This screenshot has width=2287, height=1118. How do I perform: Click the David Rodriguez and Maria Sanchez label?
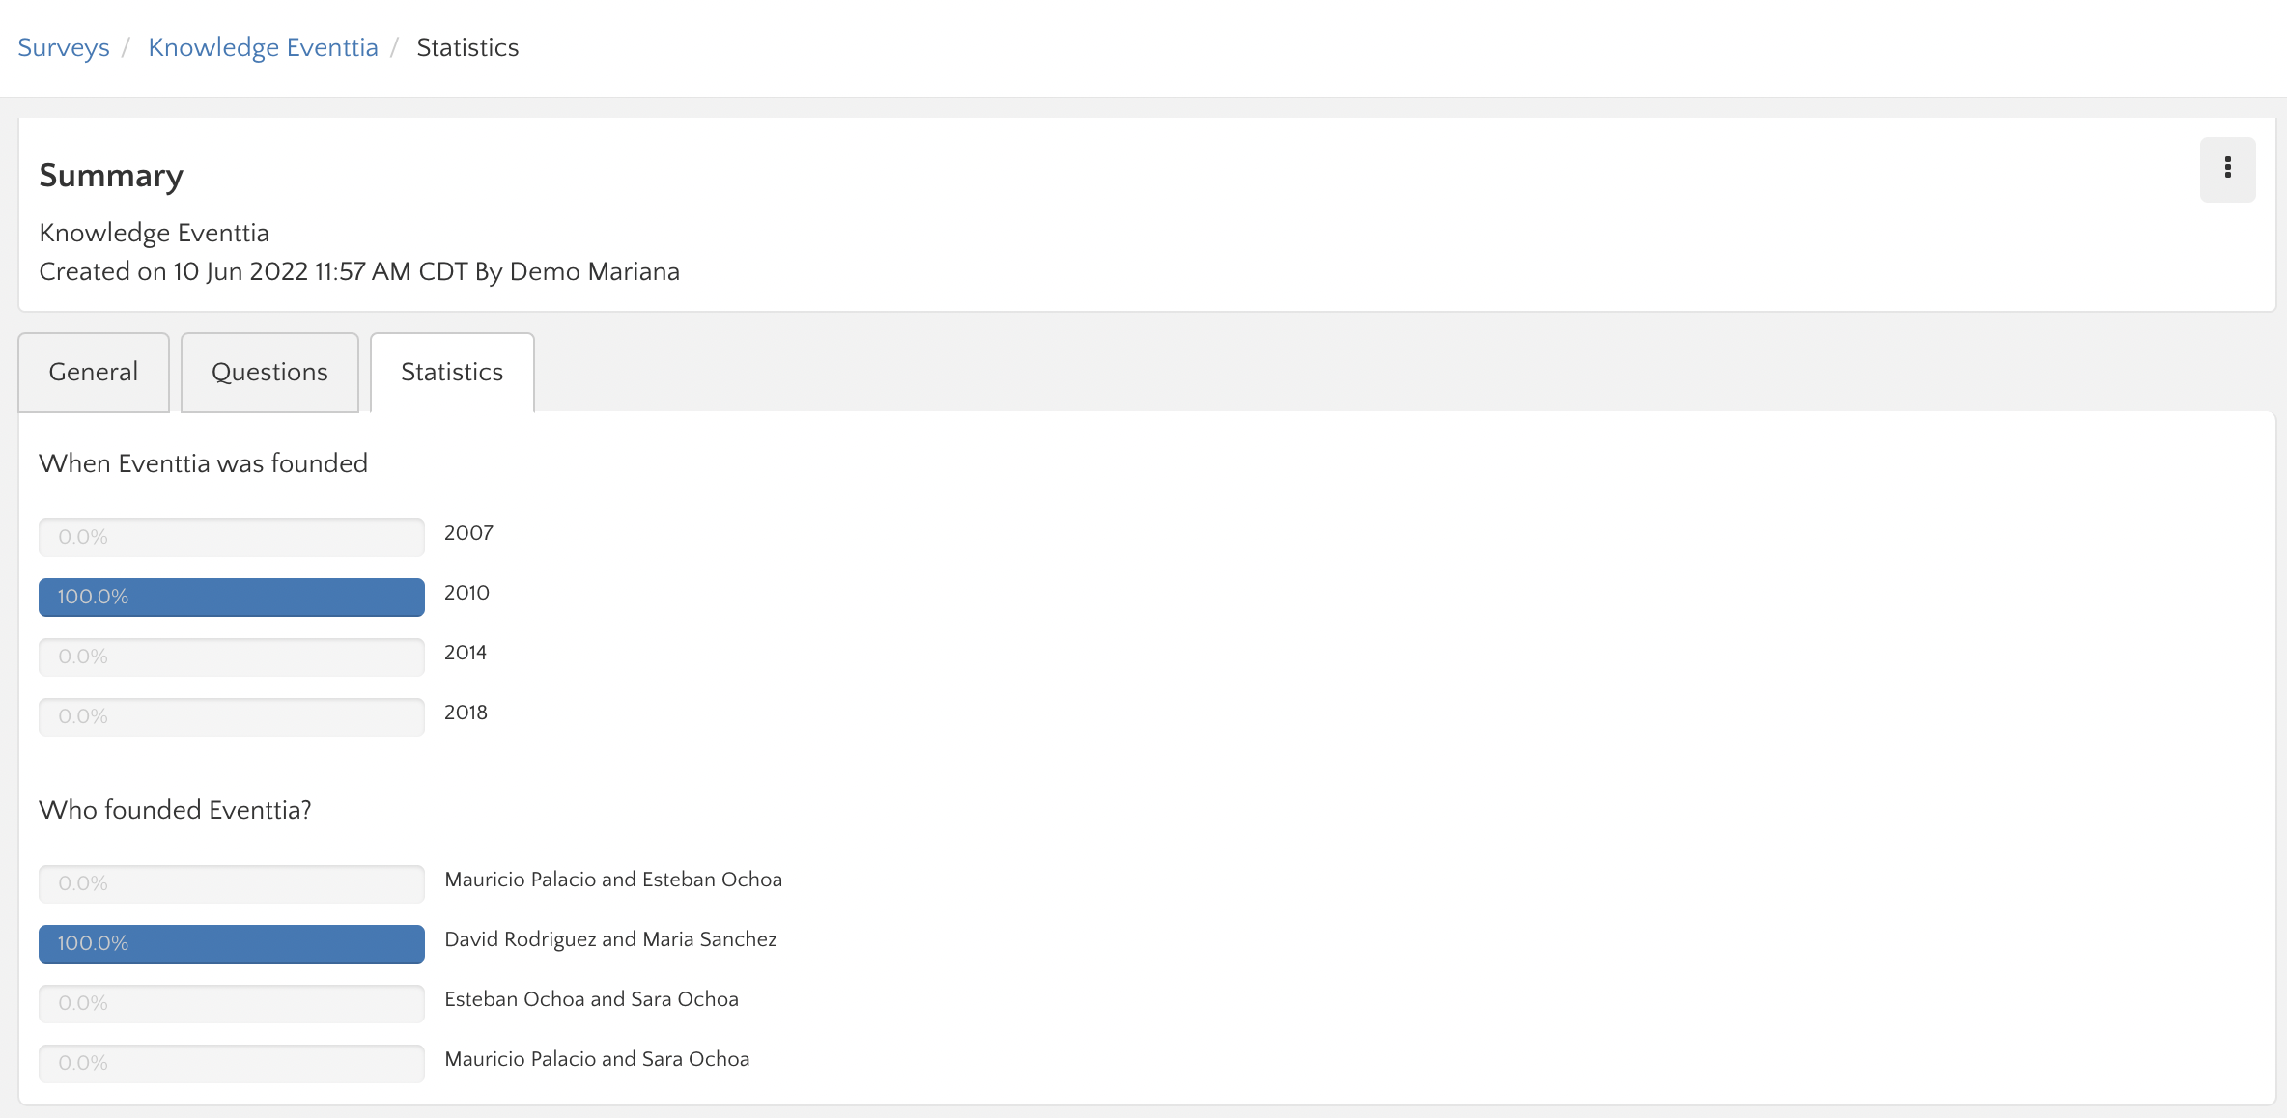(x=610, y=939)
